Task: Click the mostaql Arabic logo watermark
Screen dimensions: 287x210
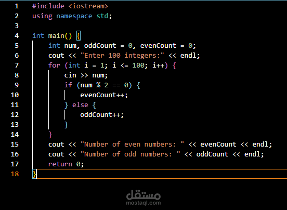Action: pyautogui.click(x=143, y=195)
